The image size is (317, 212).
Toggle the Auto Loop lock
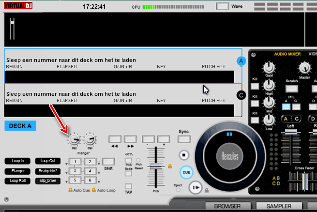pyautogui.click(x=94, y=190)
